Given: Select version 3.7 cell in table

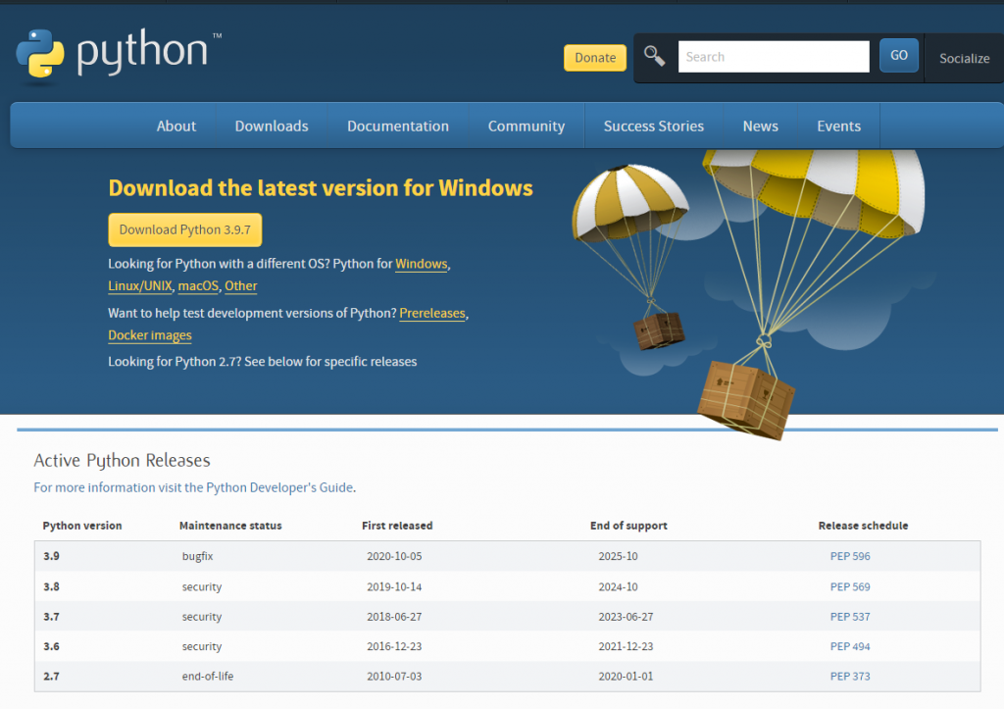Looking at the screenshot, I should tap(51, 617).
